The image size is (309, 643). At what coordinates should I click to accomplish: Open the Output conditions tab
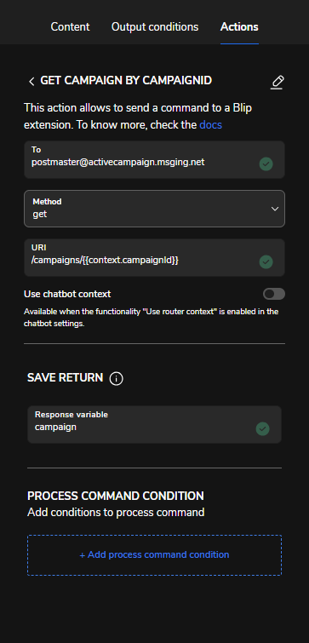(155, 27)
